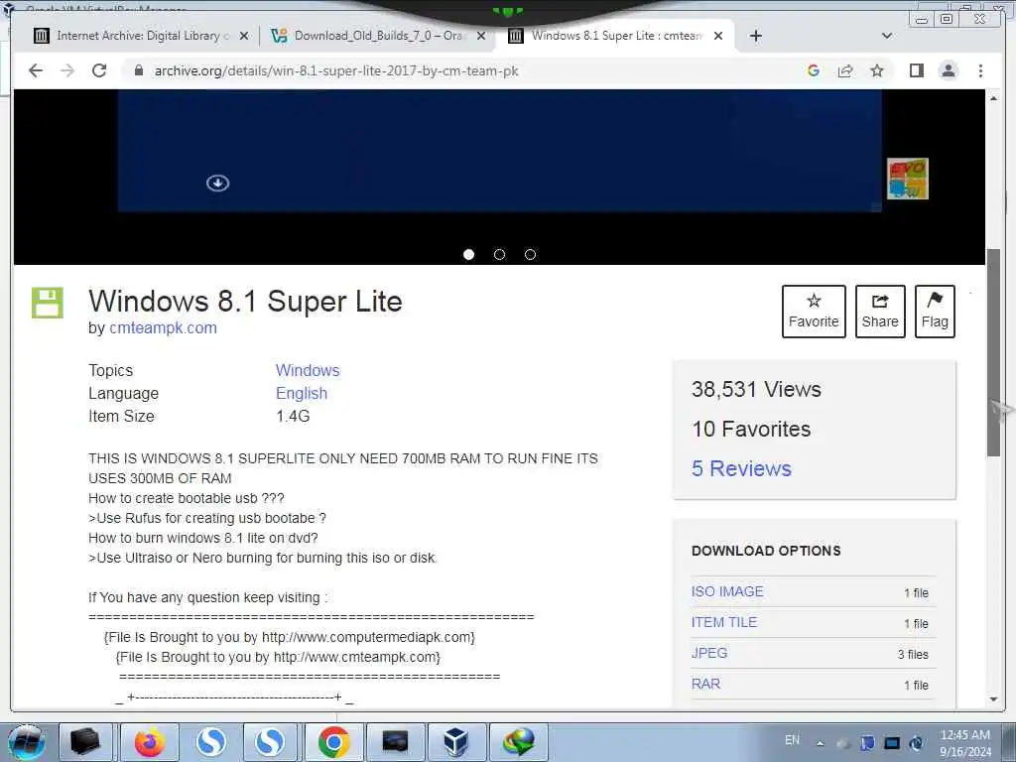The height and width of the screenshot is (762, 1016).
Task: Close the Internet Archive Digital Library tab
Action: click(x=244, y=37)
